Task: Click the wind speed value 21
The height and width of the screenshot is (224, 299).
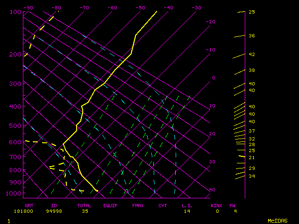Action: click(x=251, y=158)
